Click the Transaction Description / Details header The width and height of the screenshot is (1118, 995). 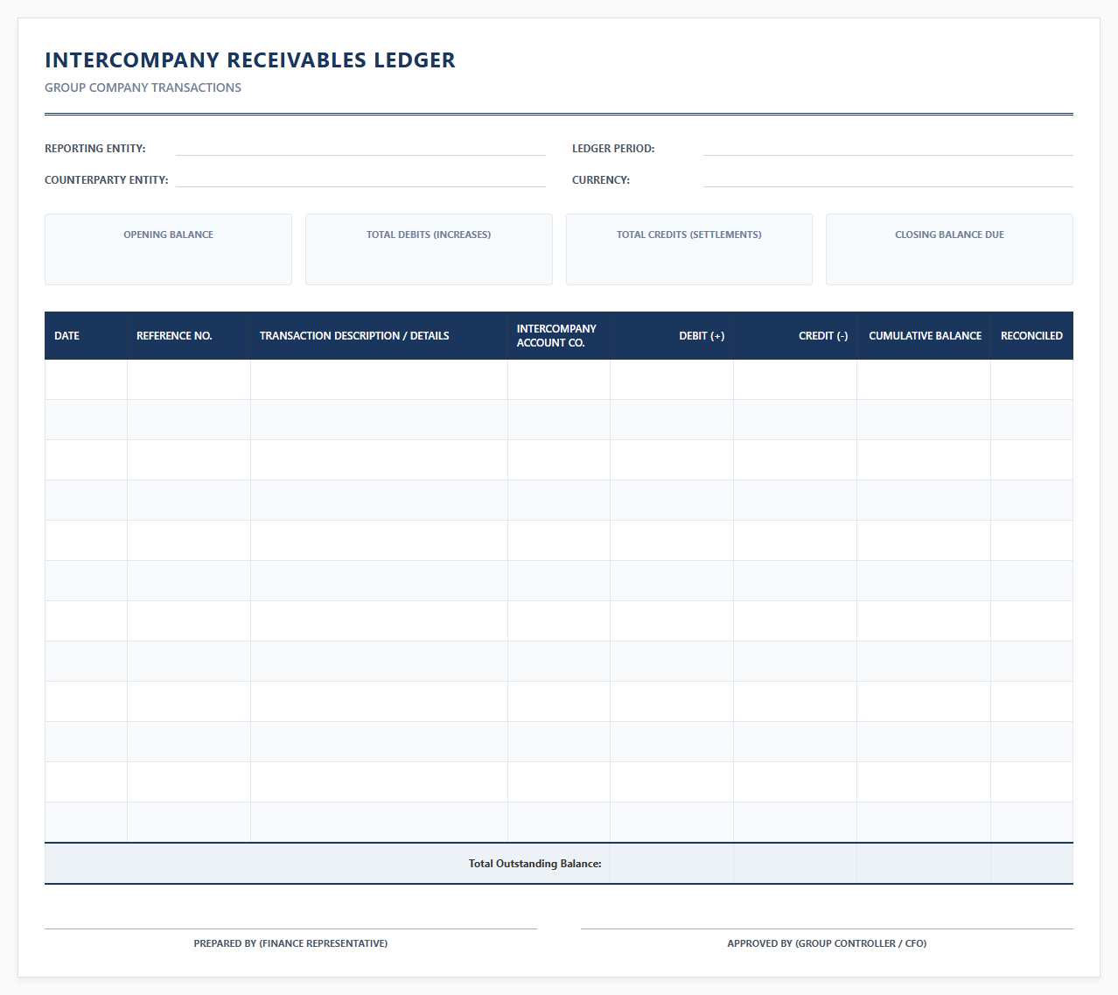pyautogui.click(x=379, y=336)
